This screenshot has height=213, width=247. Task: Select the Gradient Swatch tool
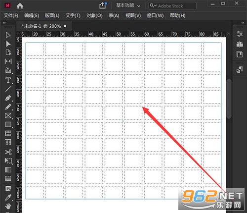tap(8, 170)
